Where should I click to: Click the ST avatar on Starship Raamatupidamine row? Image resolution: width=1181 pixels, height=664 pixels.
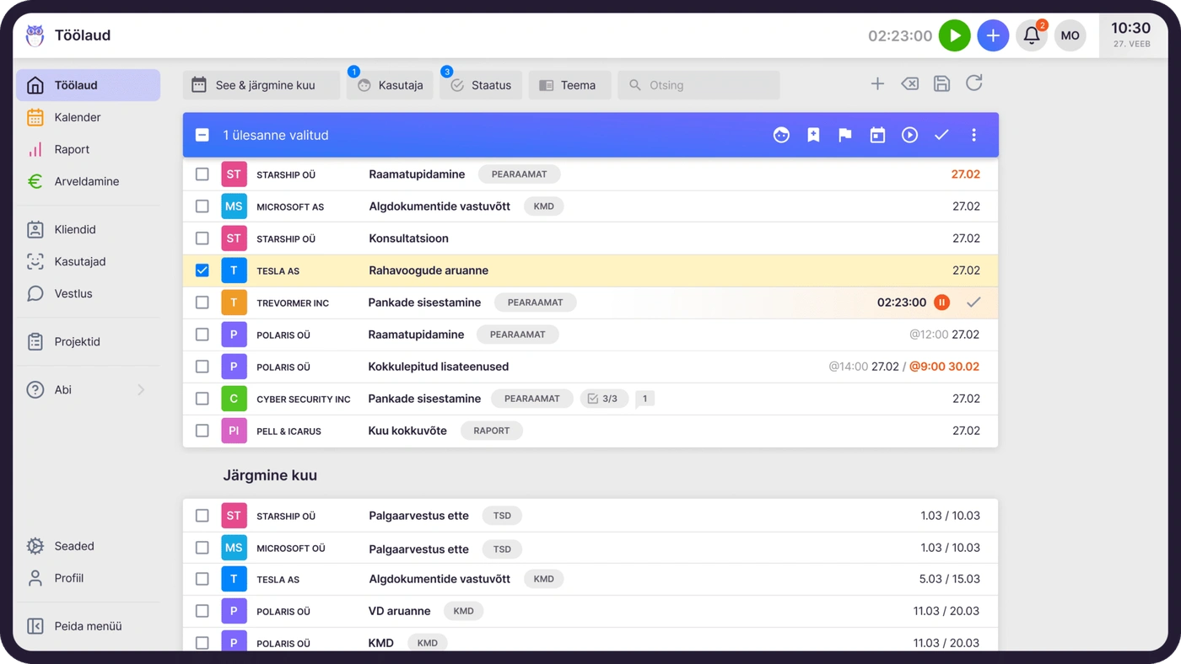point(234,174)
